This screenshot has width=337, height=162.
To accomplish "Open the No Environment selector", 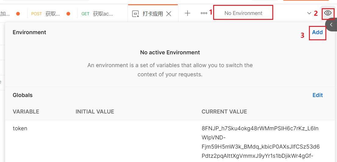I will click(243, 13).
